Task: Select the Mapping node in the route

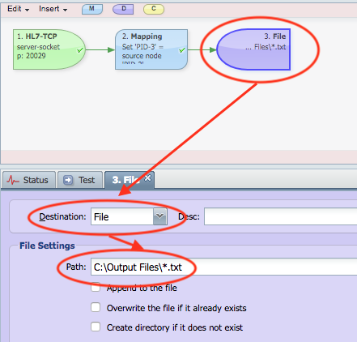Action: (151, 49)
